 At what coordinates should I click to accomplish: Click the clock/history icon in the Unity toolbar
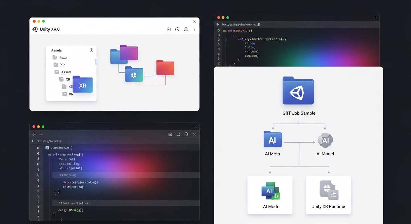tap(177, 29)
